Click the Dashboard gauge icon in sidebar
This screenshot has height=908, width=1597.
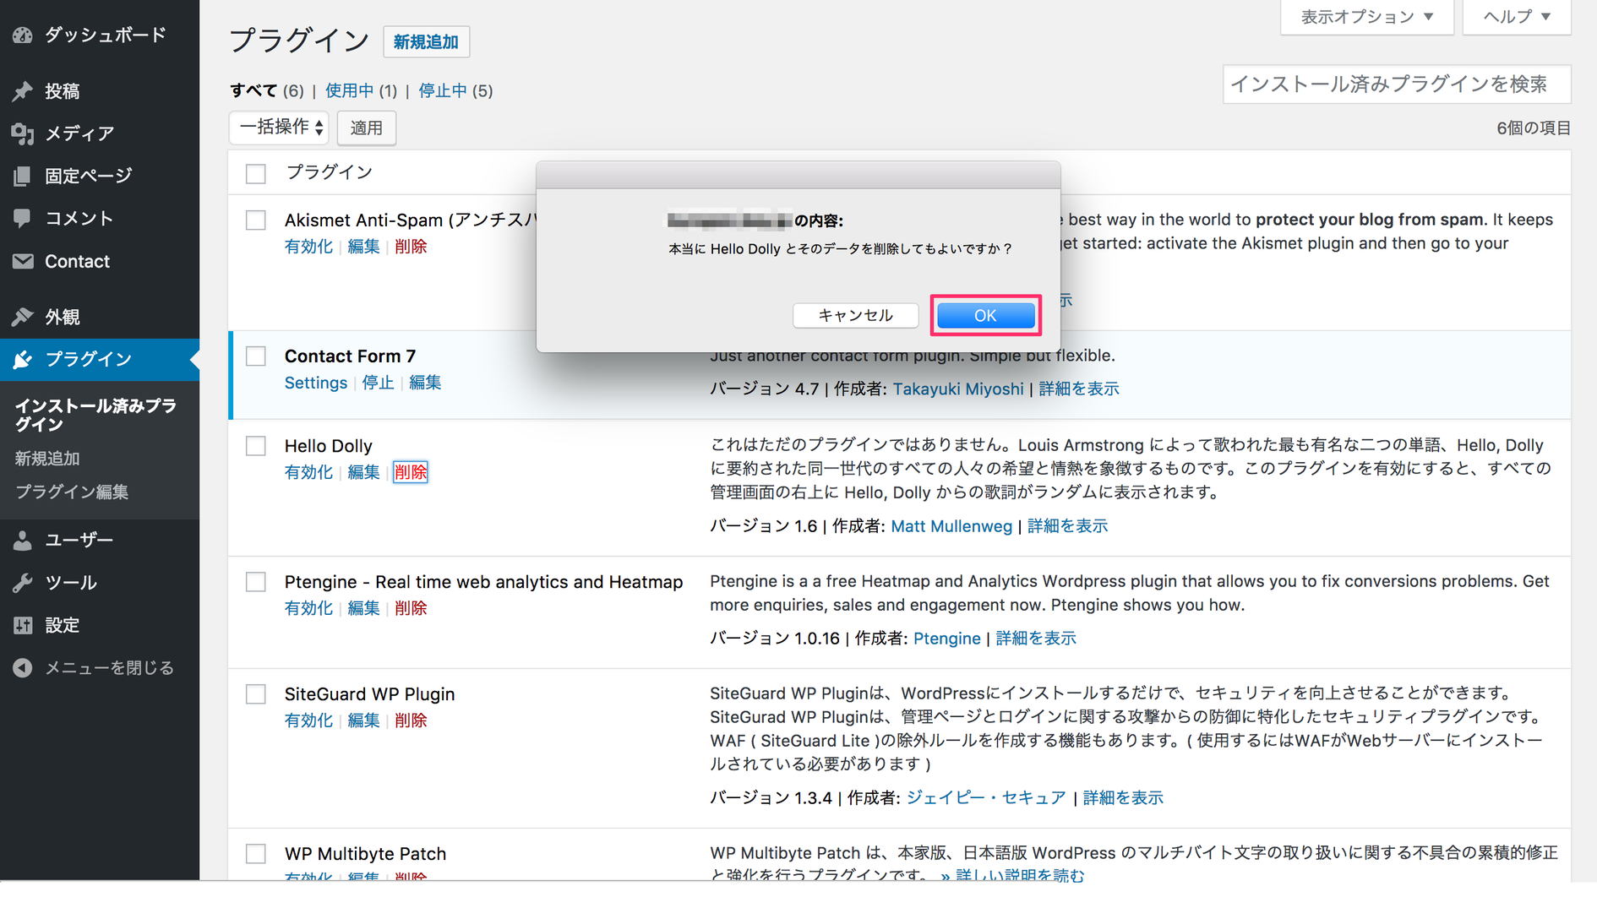click(x=23, y=35)
